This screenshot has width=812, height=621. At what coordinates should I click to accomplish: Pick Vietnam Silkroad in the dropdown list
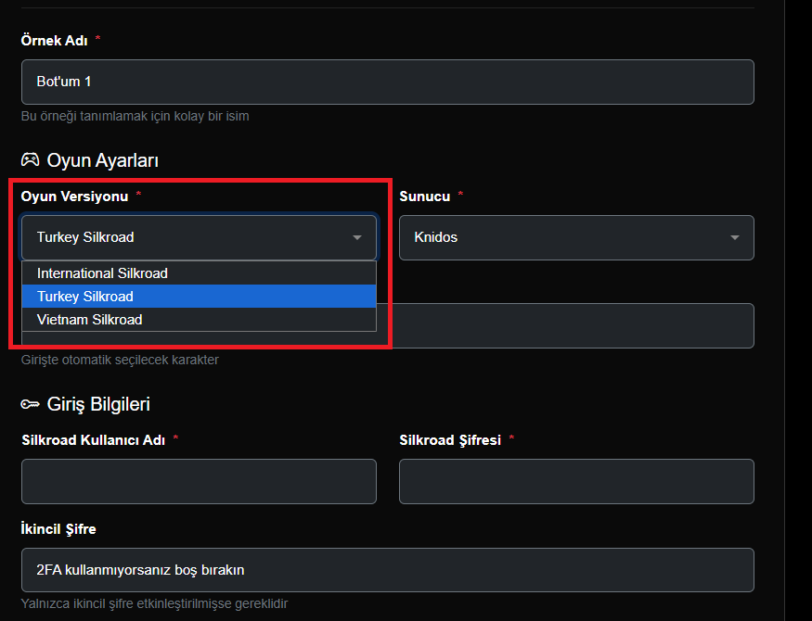(90, 320)
